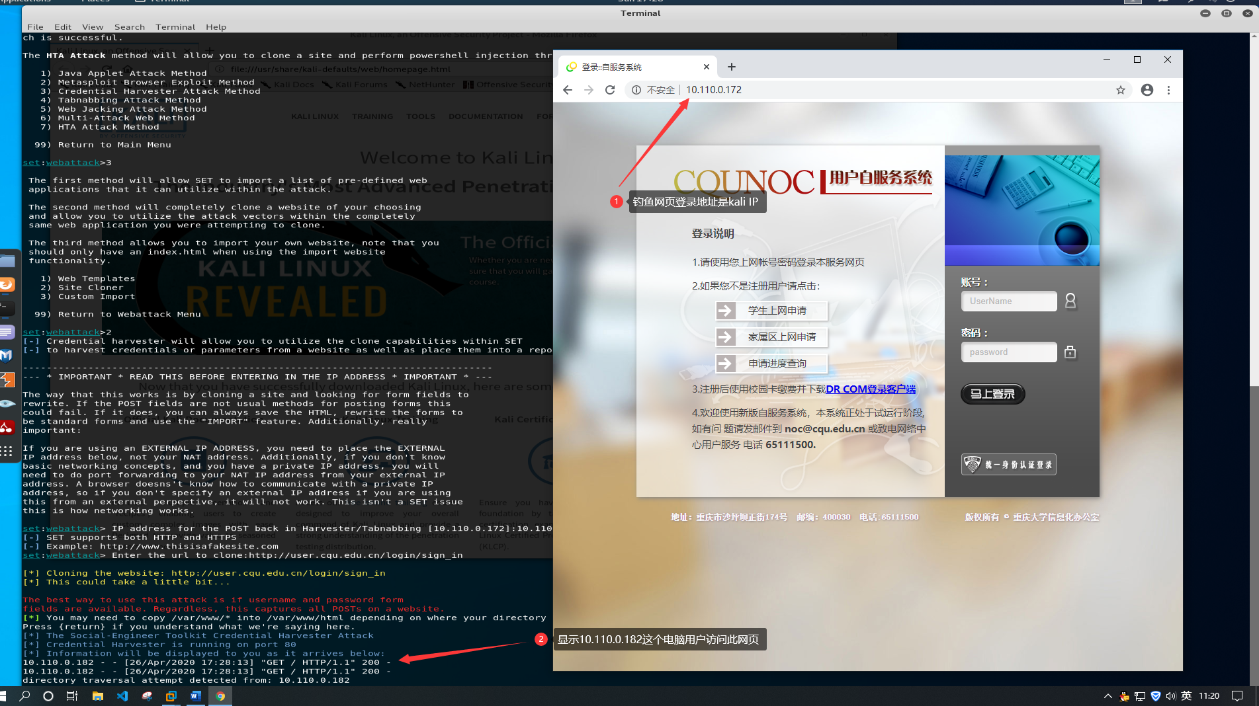The height and width of the screenshot is (706, 1259).
Task: Click noc@cqu.edu.cn email text
Action: click(x=824, y=429)
